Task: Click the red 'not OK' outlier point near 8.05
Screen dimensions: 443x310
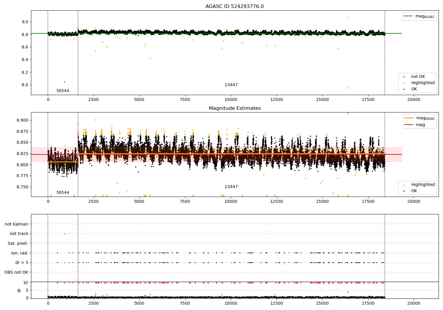Action: tap(64, 82)
